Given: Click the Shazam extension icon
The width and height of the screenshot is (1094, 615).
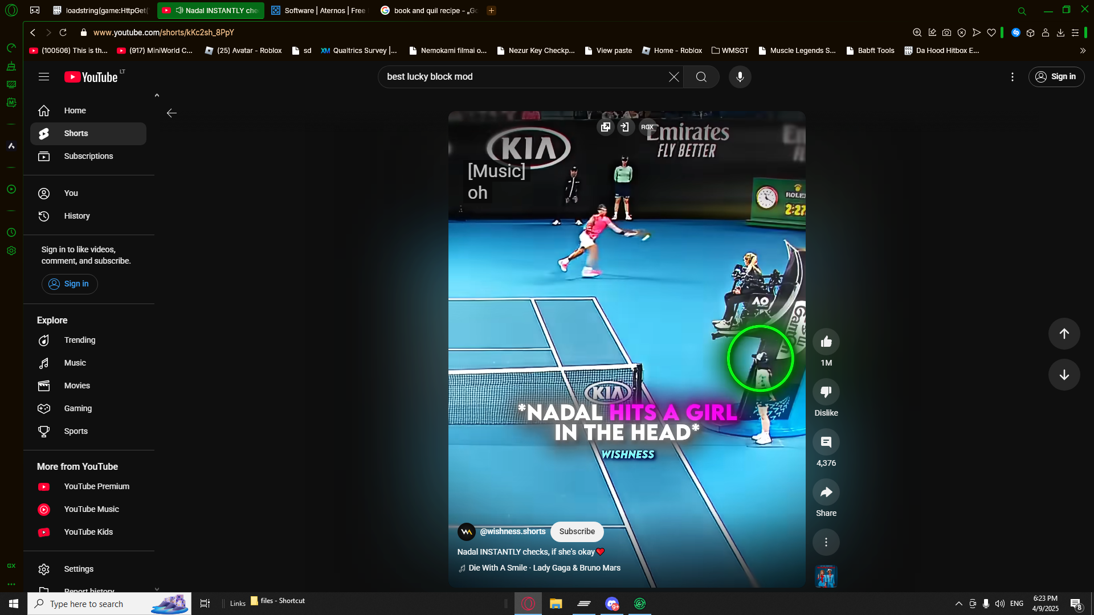Looking at the screenshot, I should tap(1015, 32).
